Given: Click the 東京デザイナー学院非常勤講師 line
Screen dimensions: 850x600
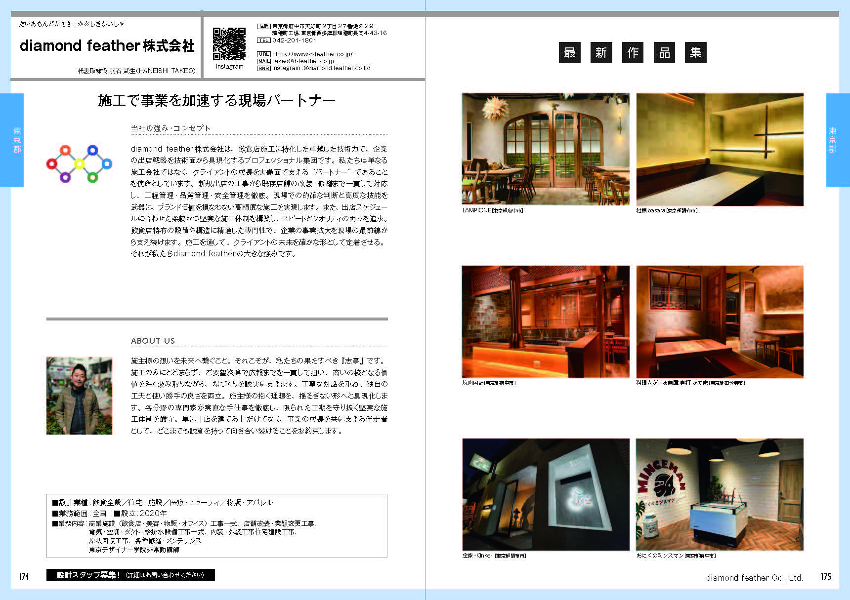Looking at the screenshot, I should coord(134,550).
